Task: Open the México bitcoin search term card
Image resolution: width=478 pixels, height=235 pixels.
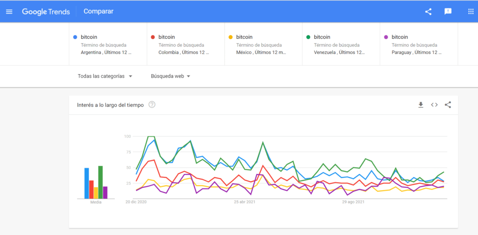Action: (x=263, y=44)
